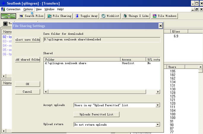Click the green network status icon
Viewport: 203px width, 134px height.
[x=8, y=16]
